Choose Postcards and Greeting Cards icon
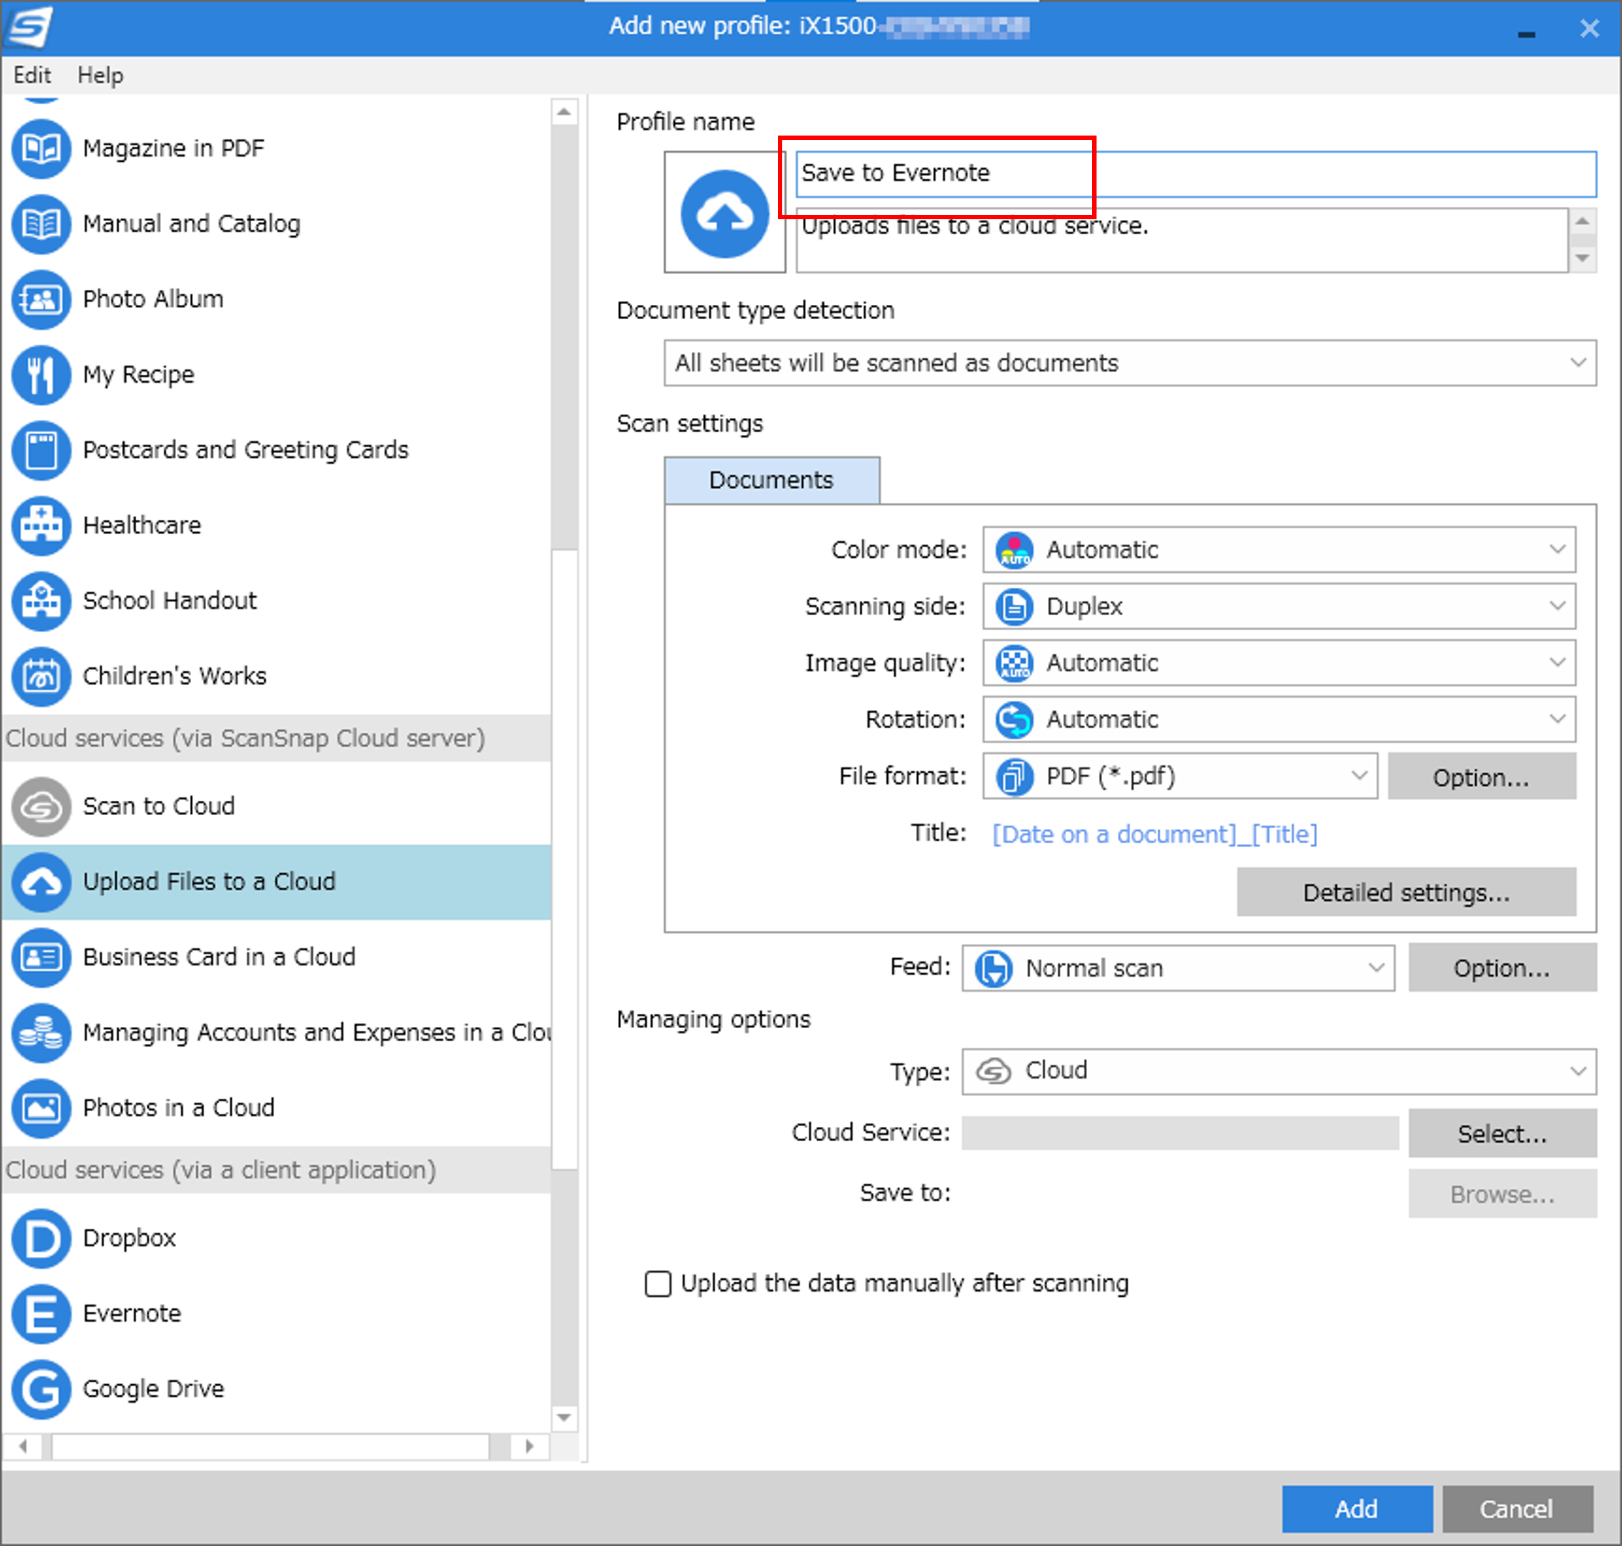The image size is (1622, 1546). [41, 451]
